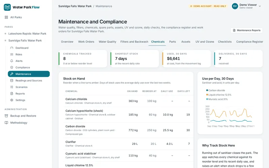Open the Filters and Backwash tab
269x168 pixels.
click(134, 42)
